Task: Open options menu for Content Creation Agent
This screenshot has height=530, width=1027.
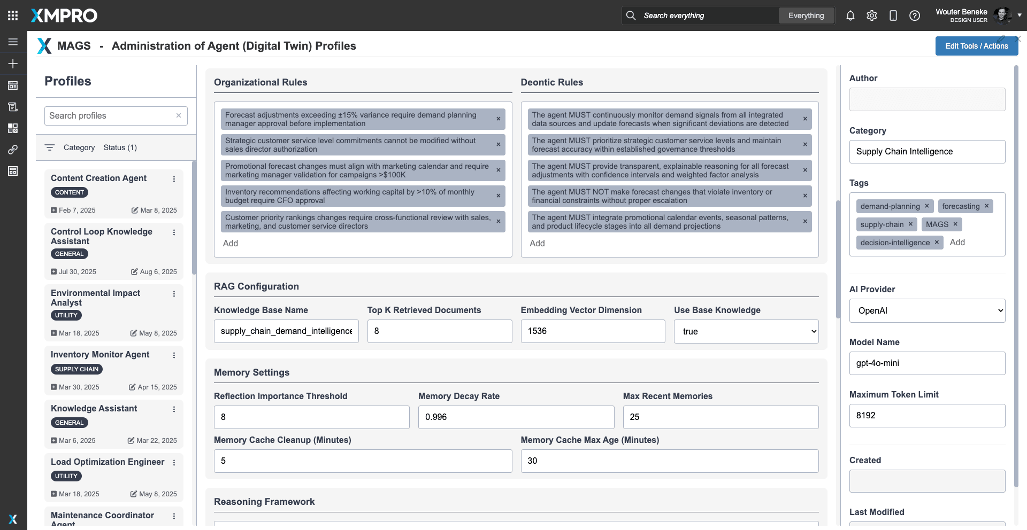Action: (x=174, y=179)
